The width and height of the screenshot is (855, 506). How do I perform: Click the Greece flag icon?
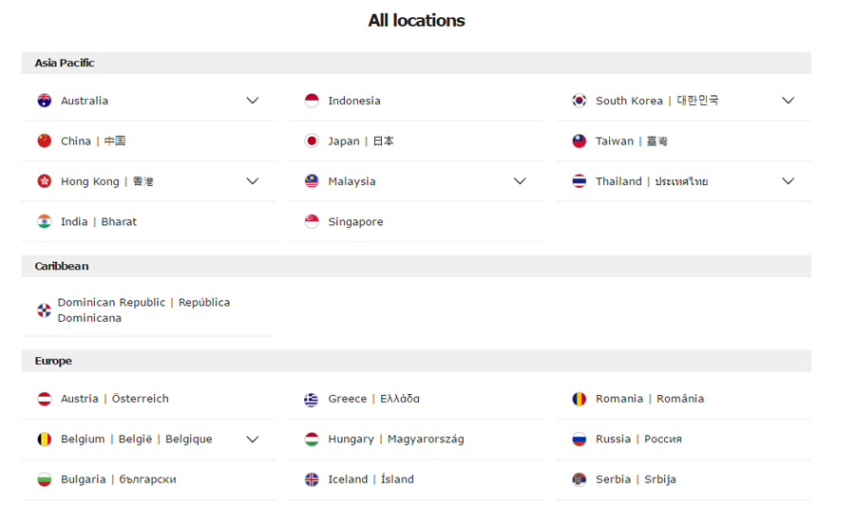coord(312,400)
